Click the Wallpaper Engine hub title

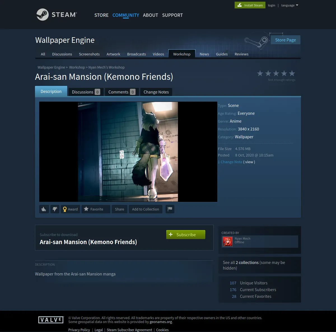[x=65, y=40]
